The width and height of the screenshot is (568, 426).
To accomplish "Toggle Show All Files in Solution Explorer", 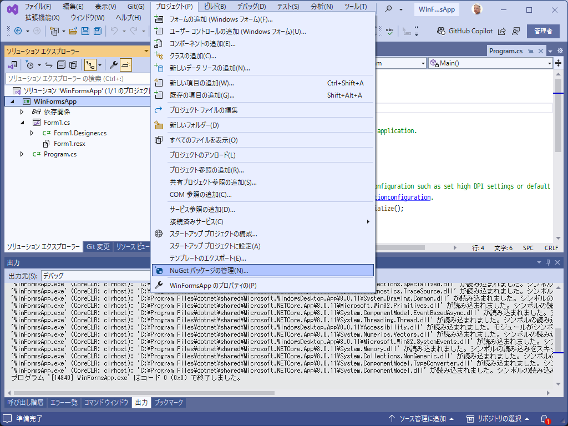I will click(x=73, y=65).
